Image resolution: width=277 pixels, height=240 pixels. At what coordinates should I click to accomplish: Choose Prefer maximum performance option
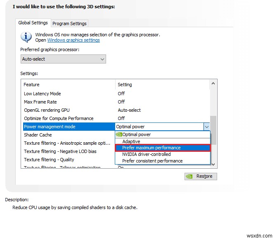point(152,148)
